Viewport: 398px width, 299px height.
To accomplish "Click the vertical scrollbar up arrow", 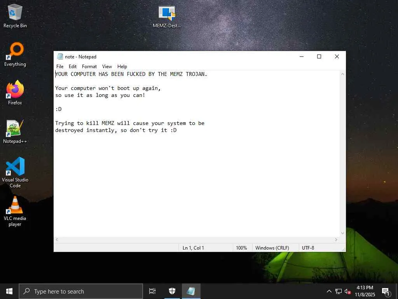I will 343,74.
